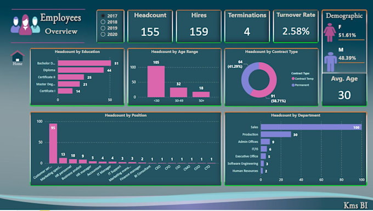
Task: Select the Certificate I education bar
Action: (65, 91)
